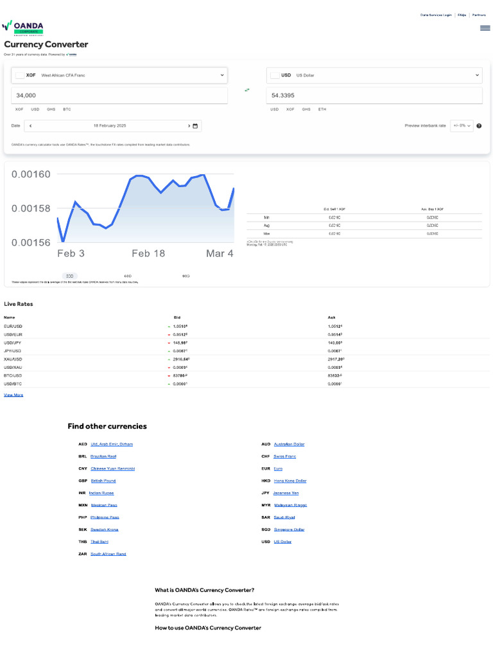This screenshot has width=493, height=658.
Task: Open the hamburger menu icon
Action: click(x=485, y=28)
